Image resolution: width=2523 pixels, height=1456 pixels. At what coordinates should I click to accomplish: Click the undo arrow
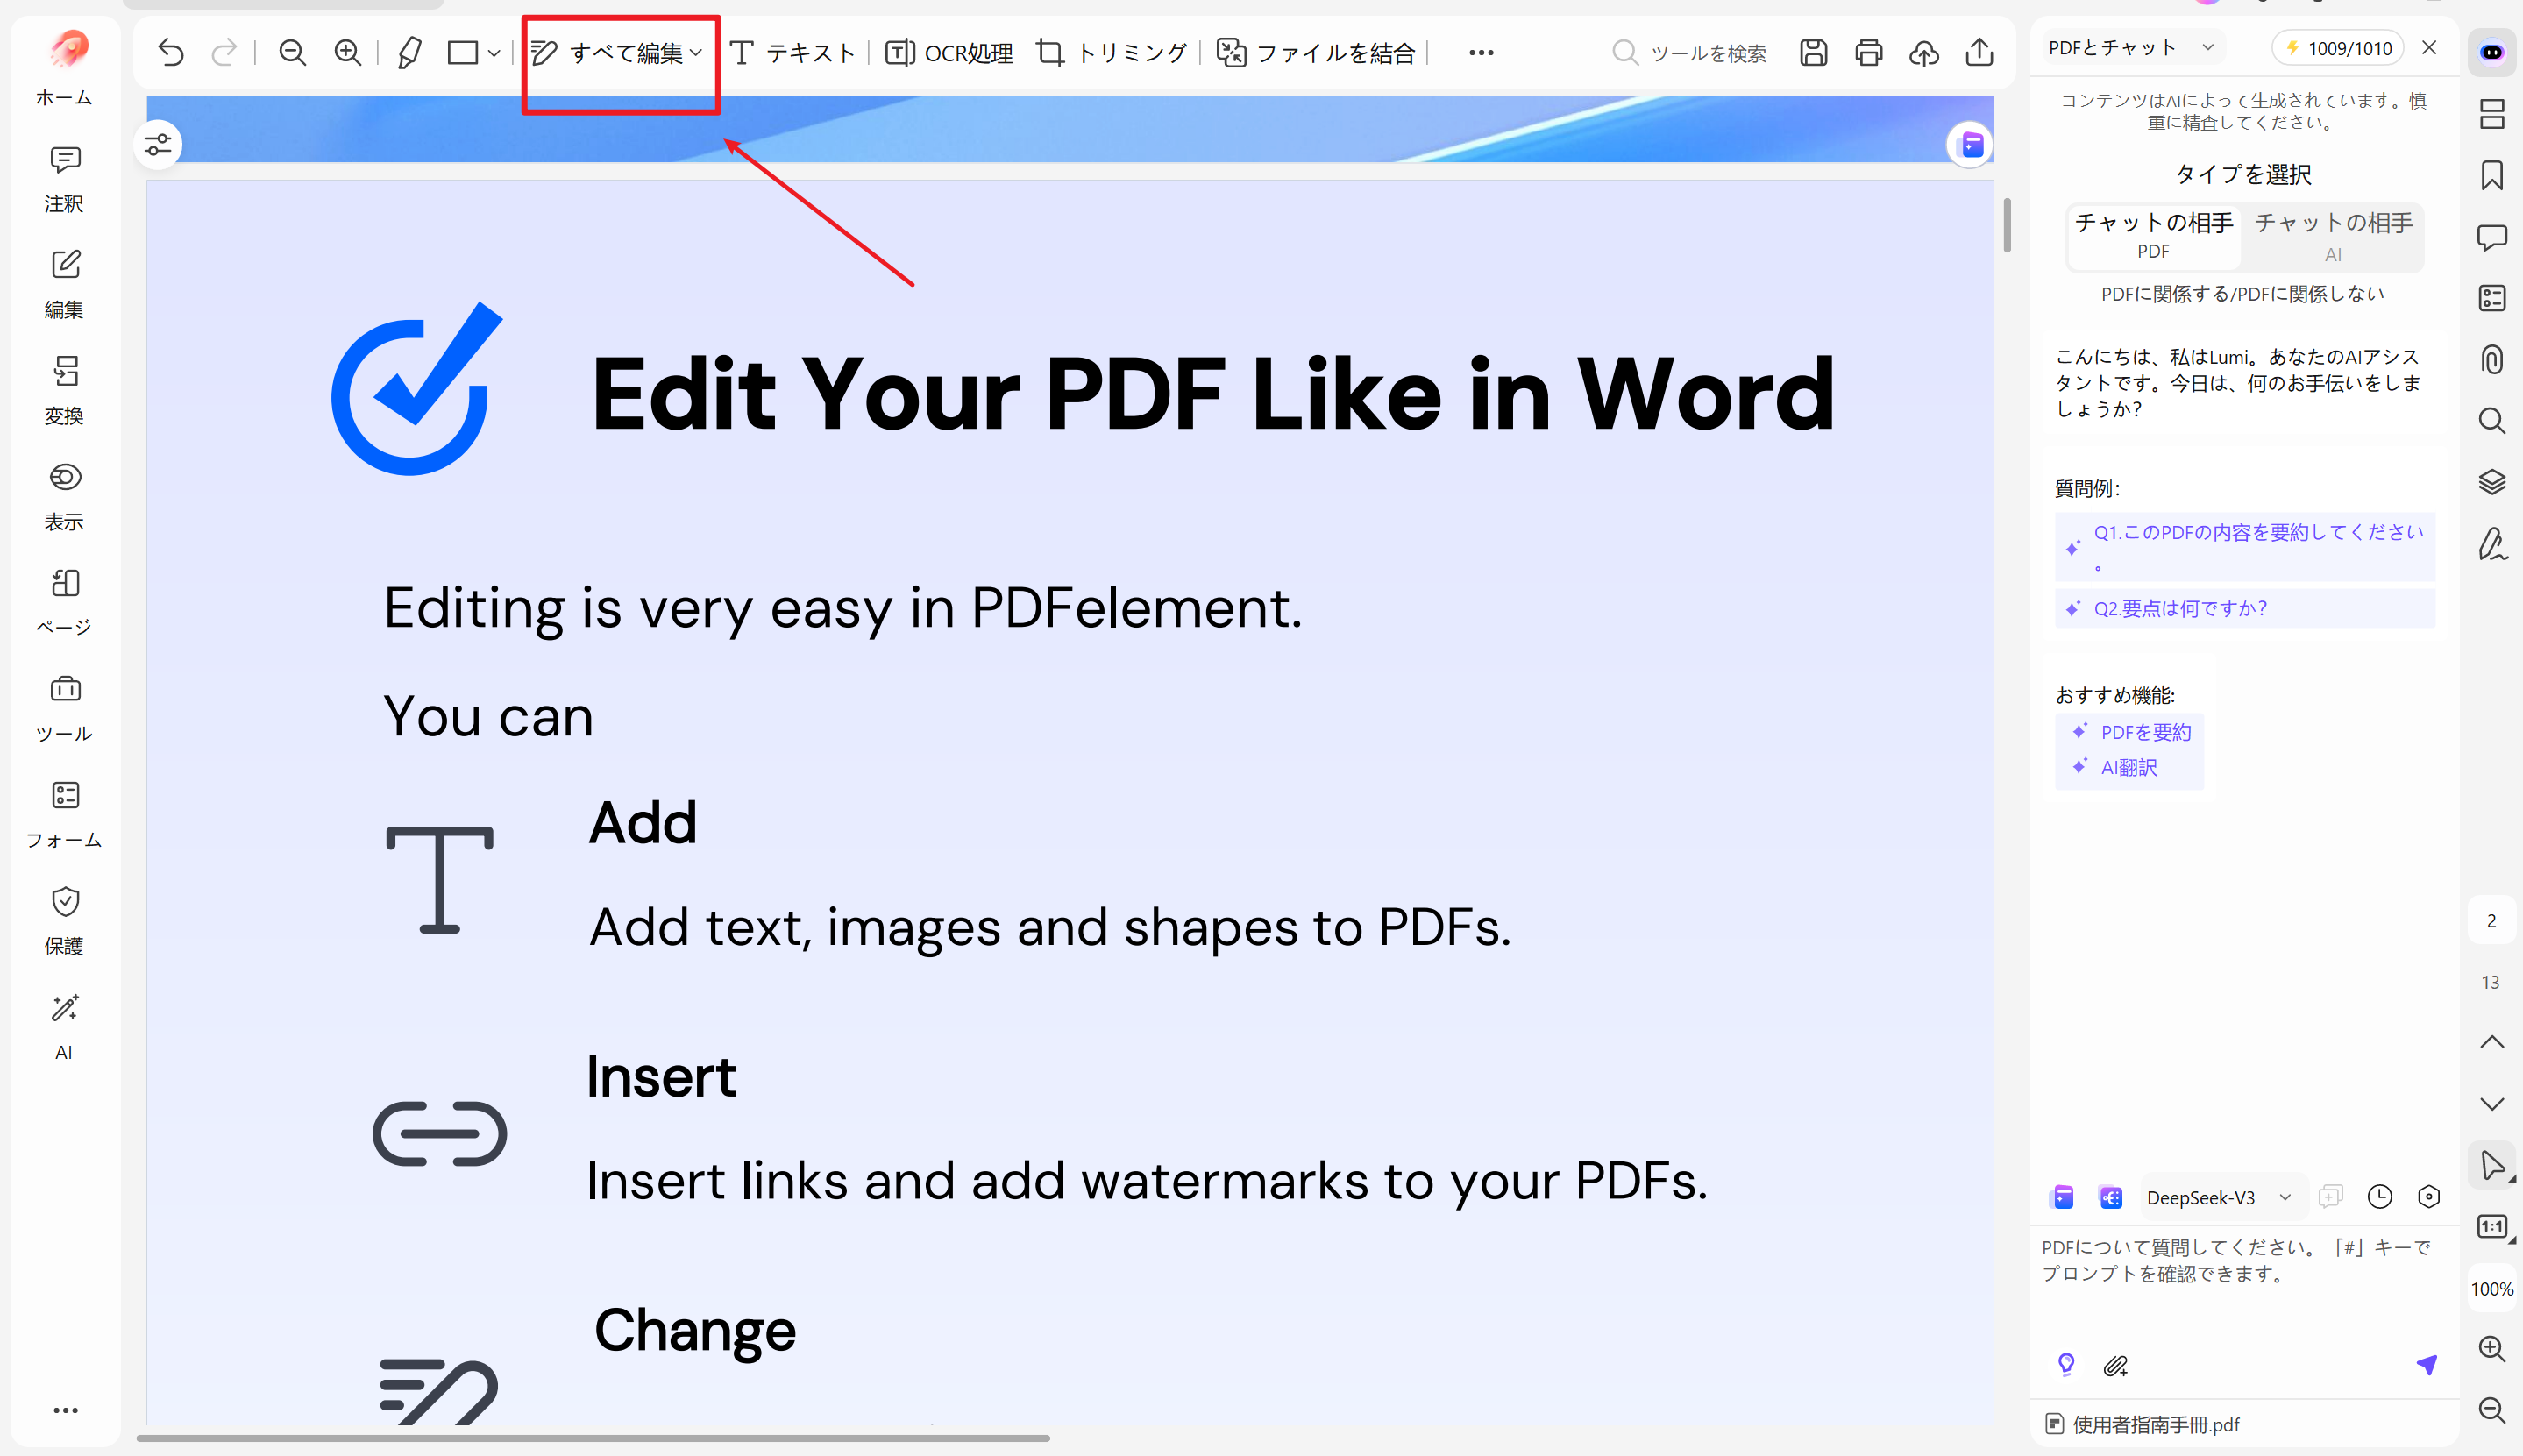point(171,52)
